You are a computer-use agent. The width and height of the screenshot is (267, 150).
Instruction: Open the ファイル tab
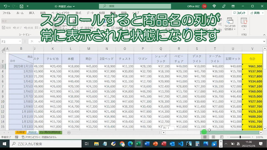pos(6,13)
